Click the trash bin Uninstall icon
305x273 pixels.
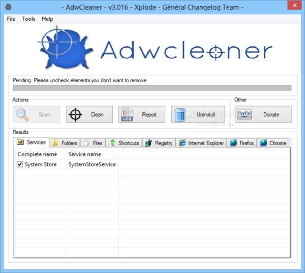tap(180, 115)
